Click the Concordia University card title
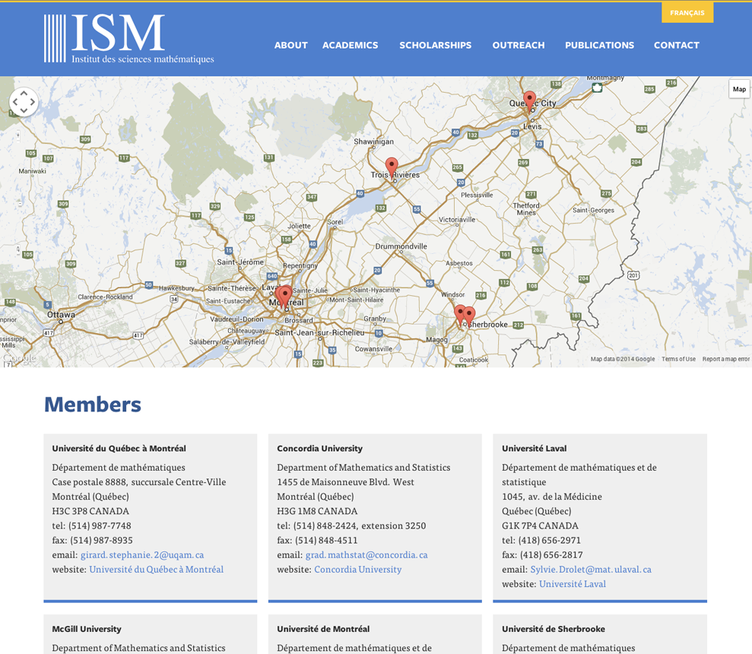Image resolution: width=752 pixels, height=654 pixels. [x=320, y=448]
